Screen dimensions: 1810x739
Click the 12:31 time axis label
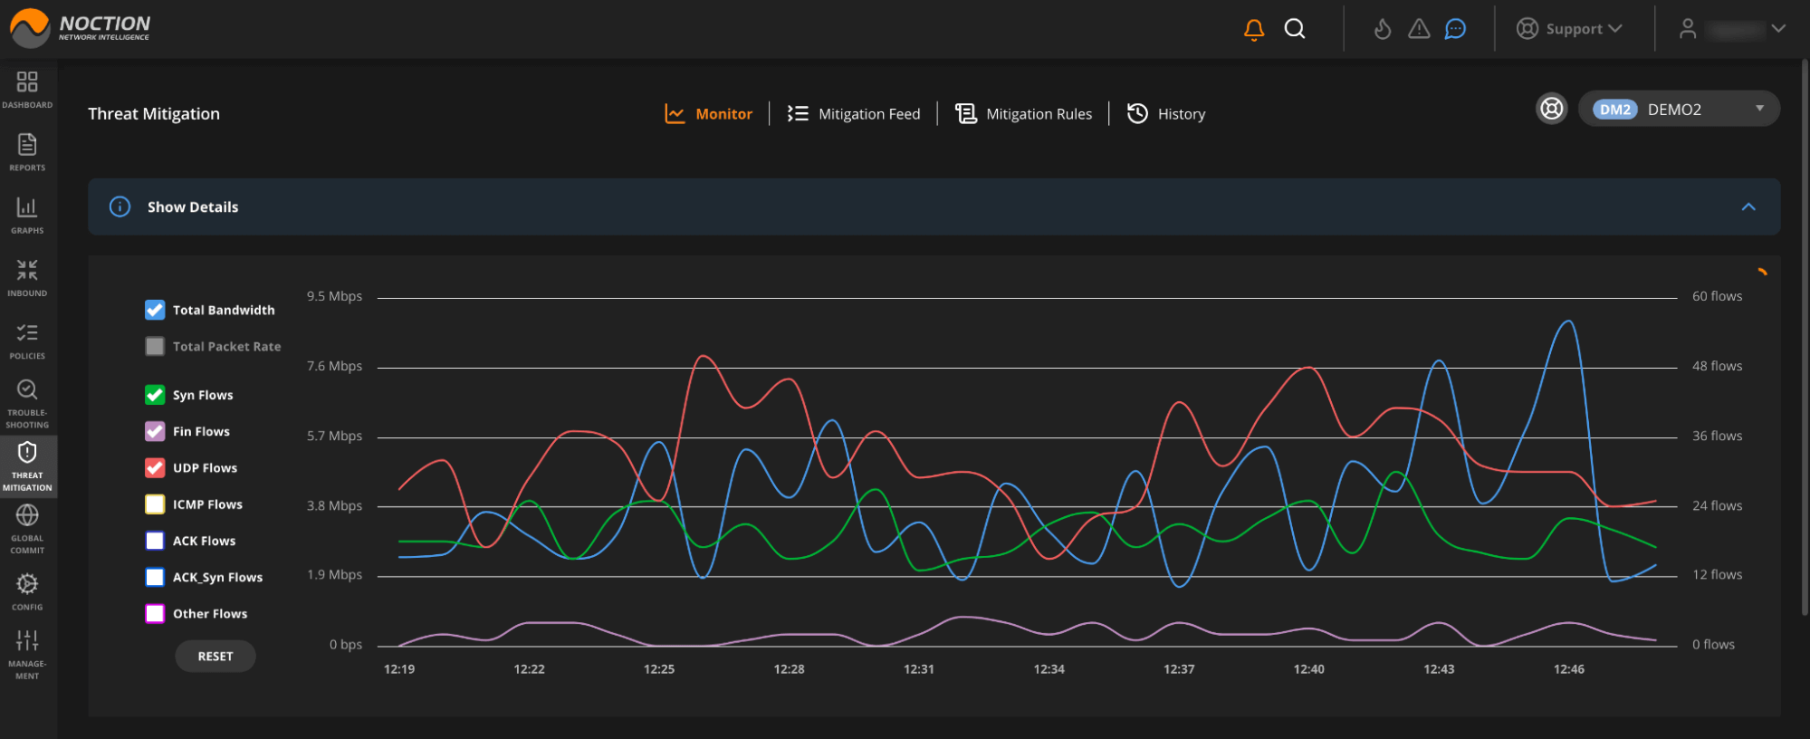pos(918,669)
